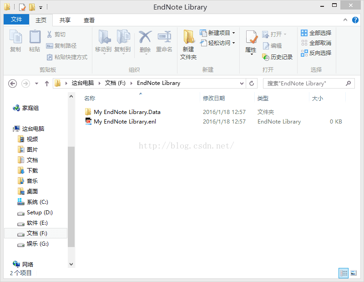Open Music (音乐) in the sidebar

28,181
